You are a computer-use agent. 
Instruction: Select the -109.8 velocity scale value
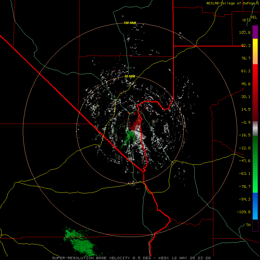[x=244, y=212]
